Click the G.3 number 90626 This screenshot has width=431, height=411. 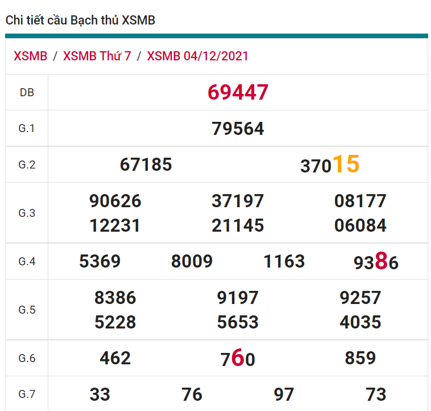(115, 201)
